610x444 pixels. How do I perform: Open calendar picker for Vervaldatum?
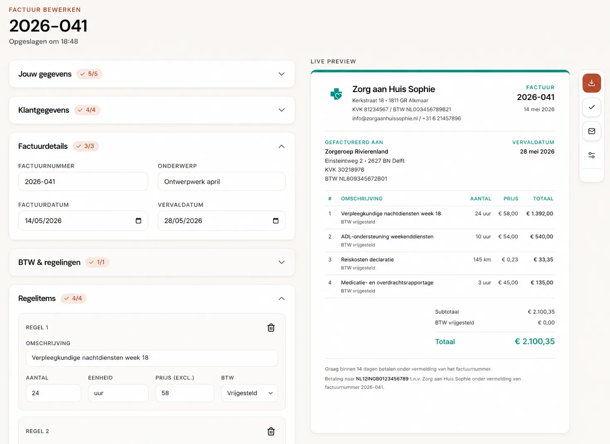coord(275,221)
